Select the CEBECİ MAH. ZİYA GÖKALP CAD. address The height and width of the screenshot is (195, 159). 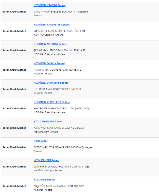[x=63, y=149]
